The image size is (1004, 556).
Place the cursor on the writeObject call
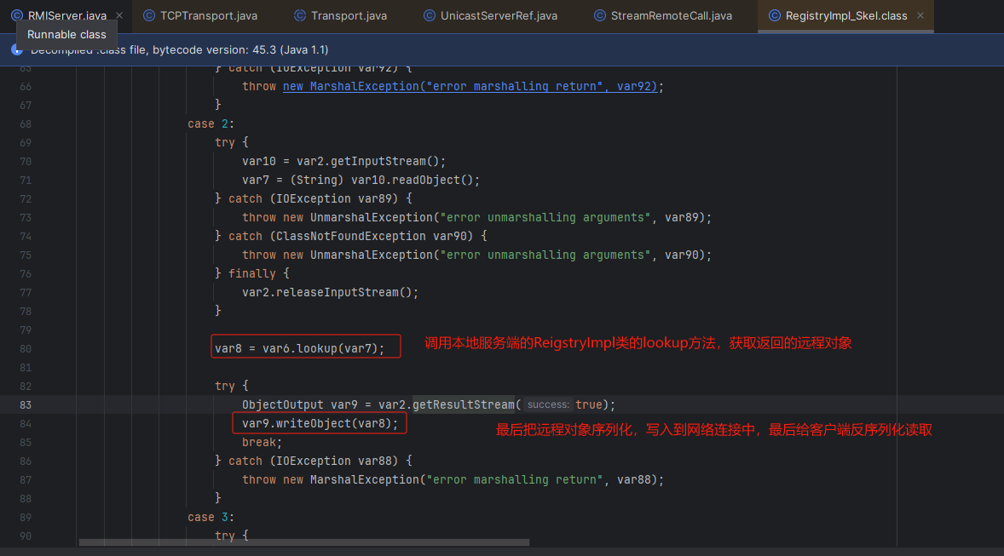click(314, 423)
